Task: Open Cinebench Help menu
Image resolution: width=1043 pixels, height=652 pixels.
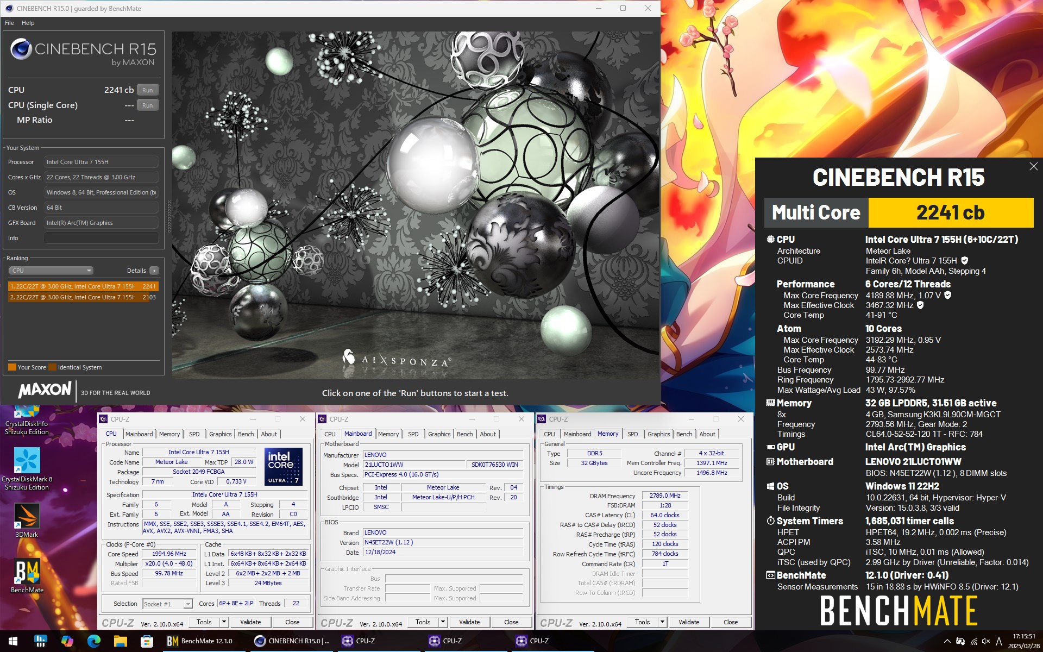Action: point(28,23)
